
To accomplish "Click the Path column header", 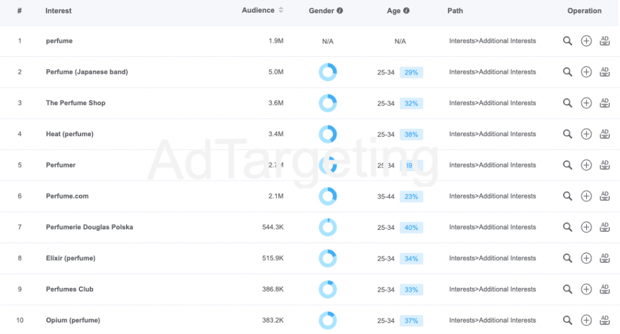I will pos(455,11).
